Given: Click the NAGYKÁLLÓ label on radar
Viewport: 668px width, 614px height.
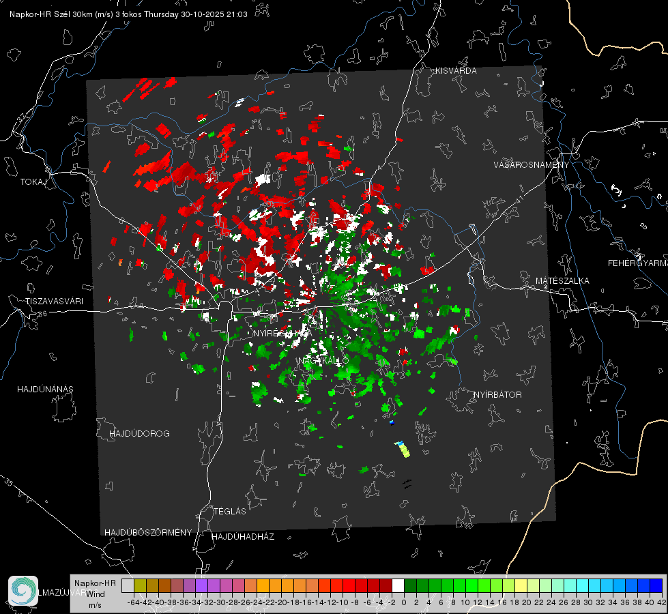Looking at the screenshot, I should tap(323, 360).
